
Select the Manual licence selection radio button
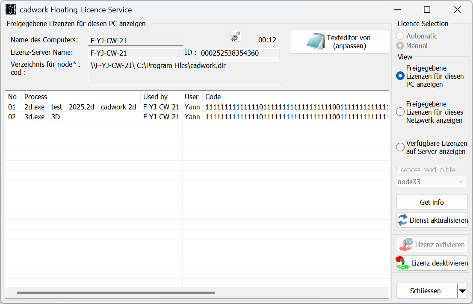[400, 45]
